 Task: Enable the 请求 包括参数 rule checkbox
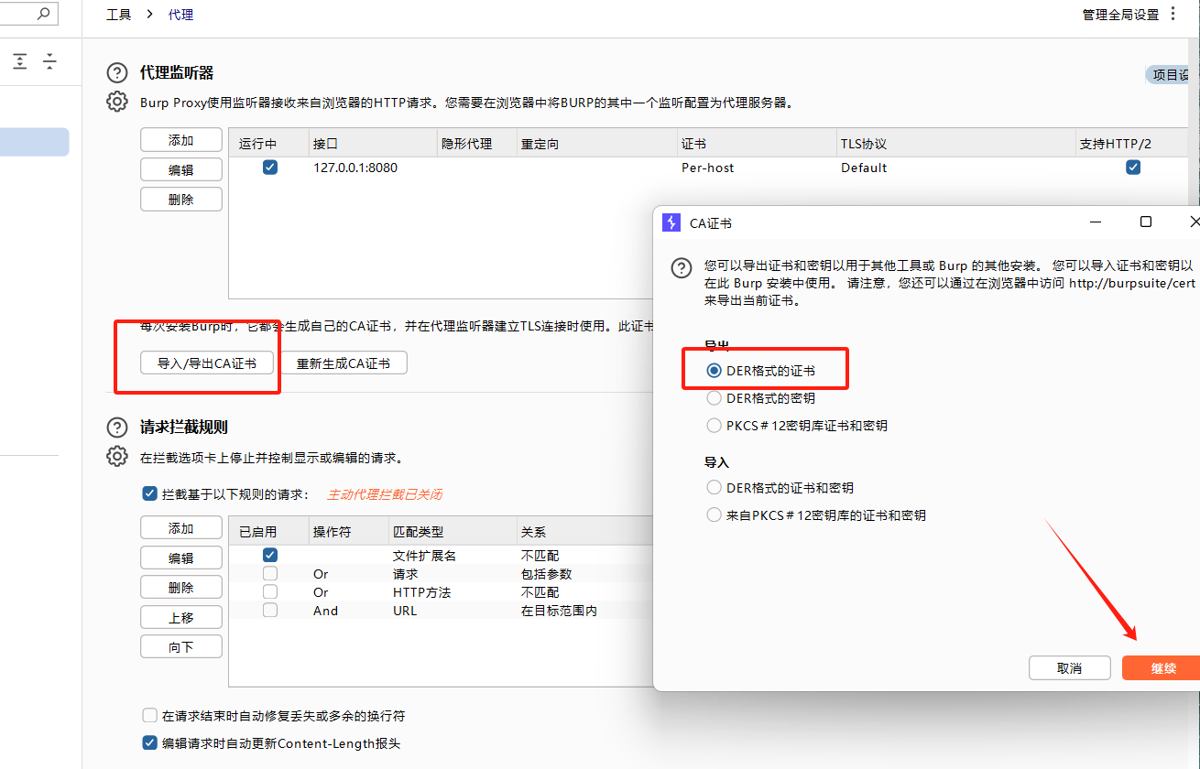pos(270,574)
